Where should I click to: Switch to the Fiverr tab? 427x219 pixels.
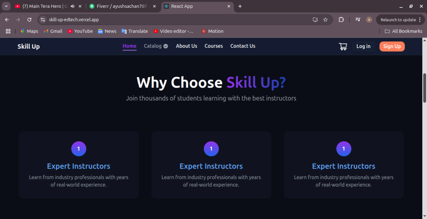(x=121, y=6)
